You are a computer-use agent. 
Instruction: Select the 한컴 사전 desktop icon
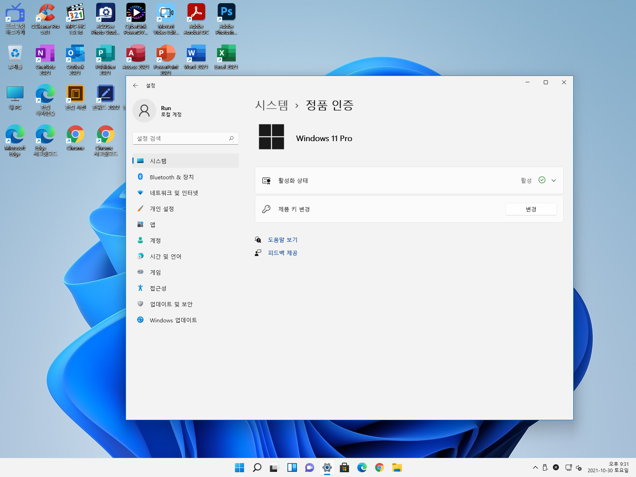pos(76,97)
